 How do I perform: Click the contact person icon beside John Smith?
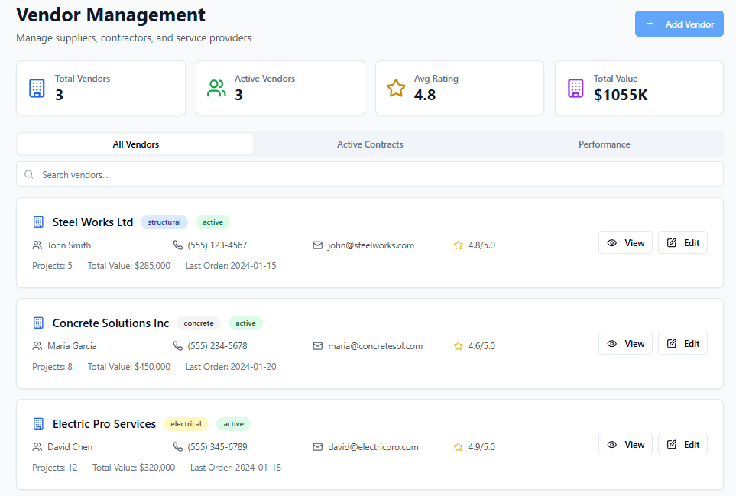point(37,245)
